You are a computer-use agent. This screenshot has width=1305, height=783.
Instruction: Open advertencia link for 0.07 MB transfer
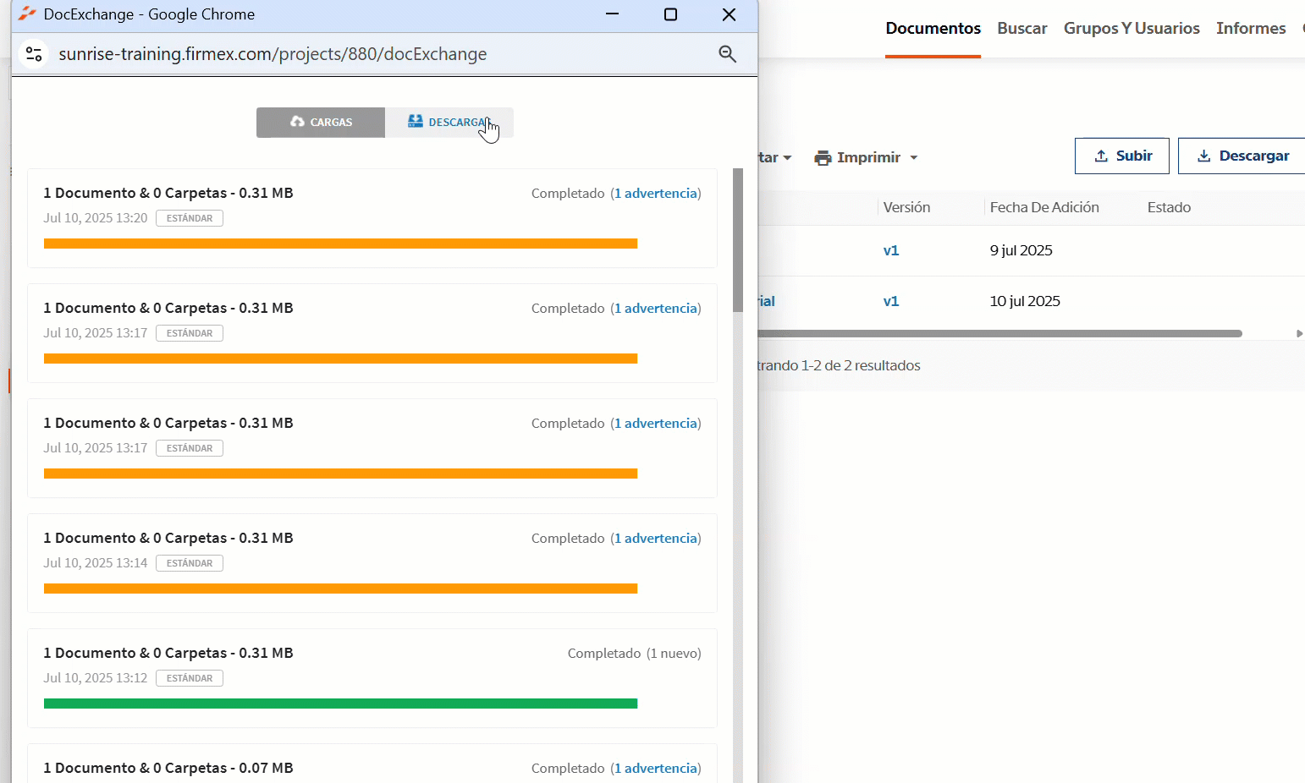tap(656, 769)
